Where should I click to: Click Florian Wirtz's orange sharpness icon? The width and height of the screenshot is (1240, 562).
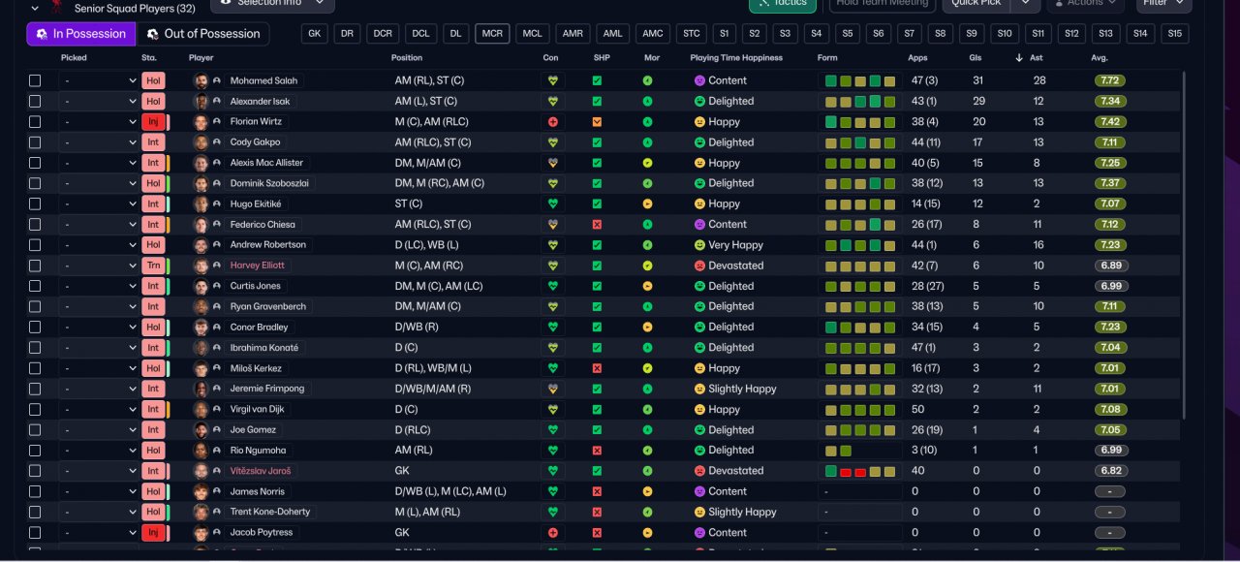[x=597, y=122]
